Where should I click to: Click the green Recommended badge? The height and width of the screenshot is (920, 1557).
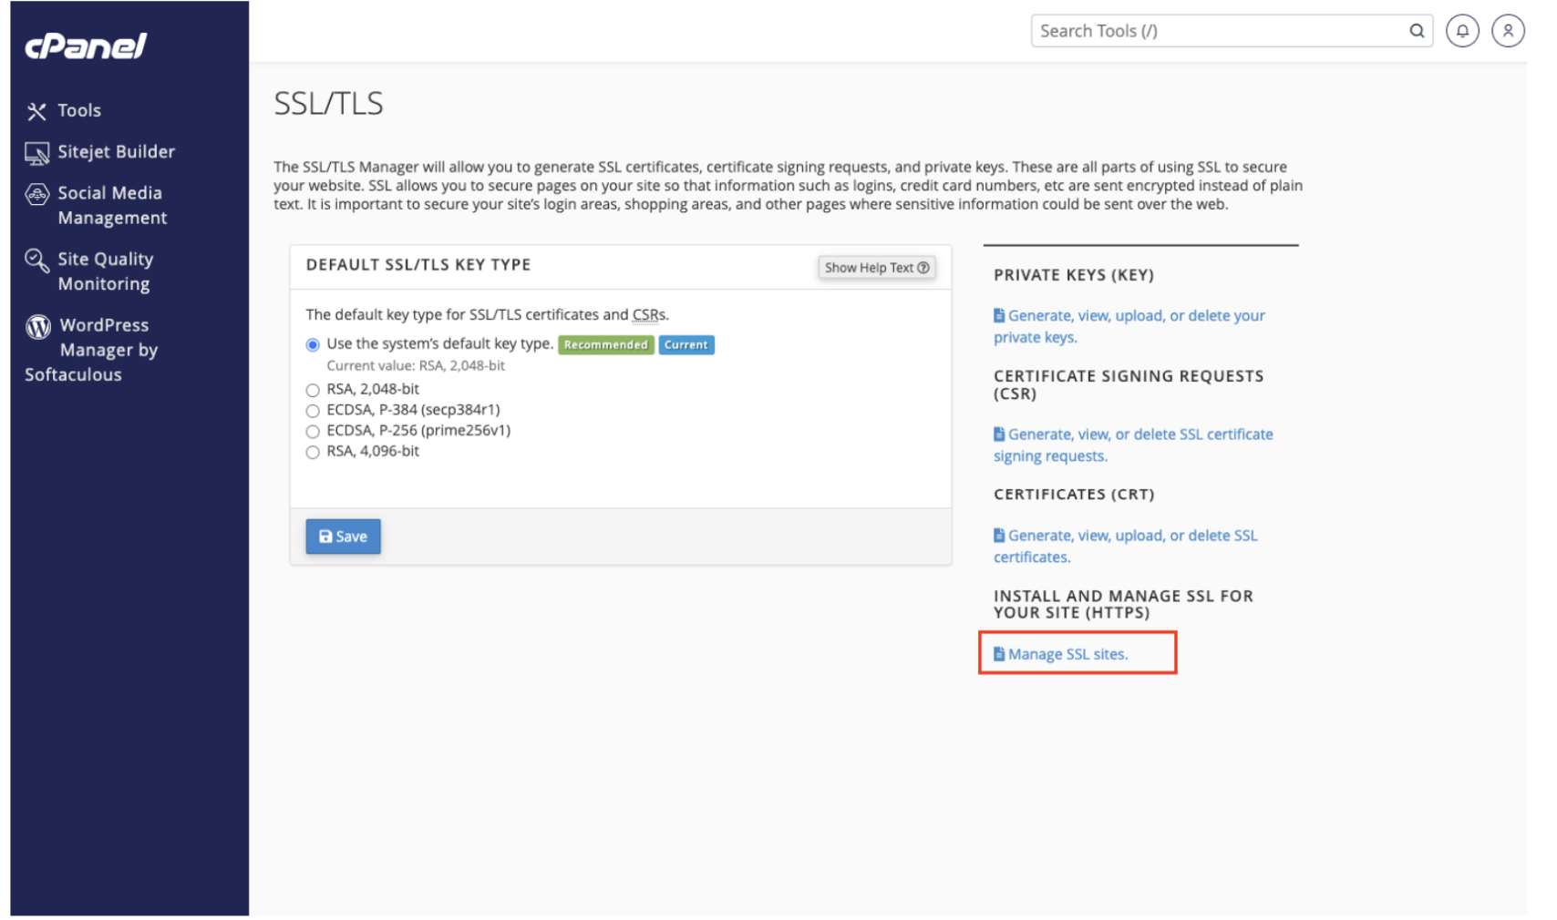pyautogui.click(x=605, y=345)
